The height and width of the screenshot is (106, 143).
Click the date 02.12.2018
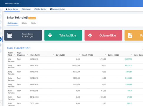pyautogui.click(x=34, y=103)
